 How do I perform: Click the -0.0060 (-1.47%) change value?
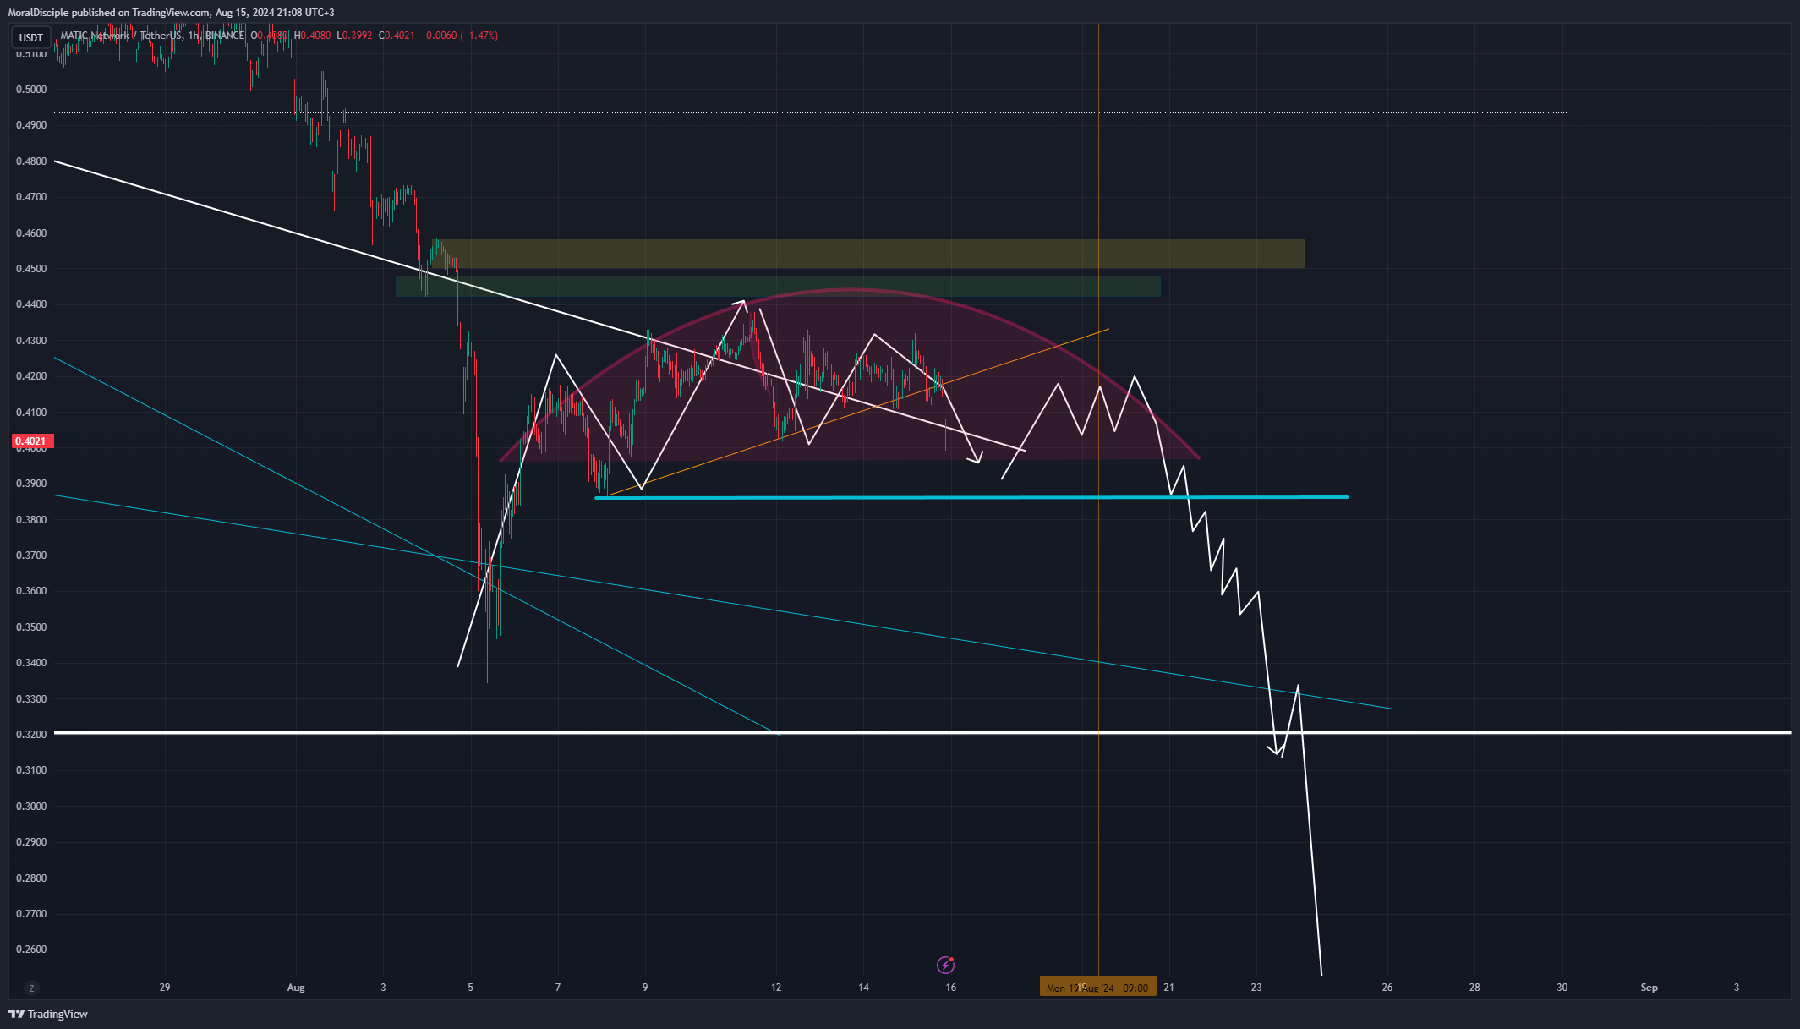[460, 36]
